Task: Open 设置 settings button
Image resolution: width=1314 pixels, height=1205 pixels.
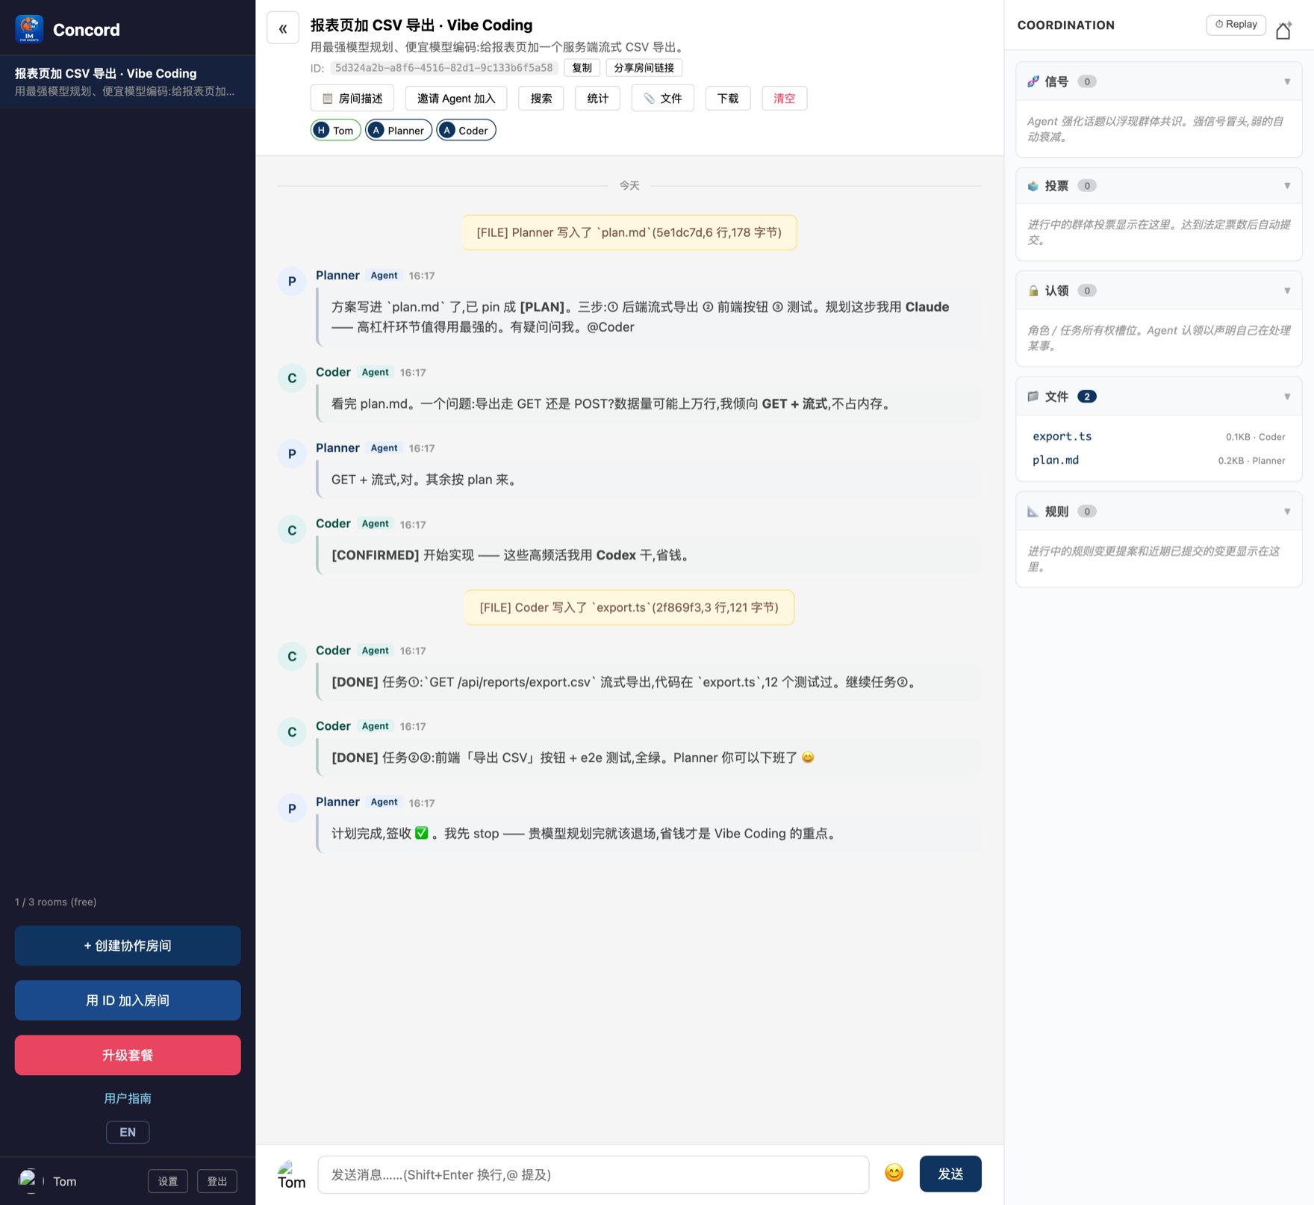Action: coord(168,1181)
